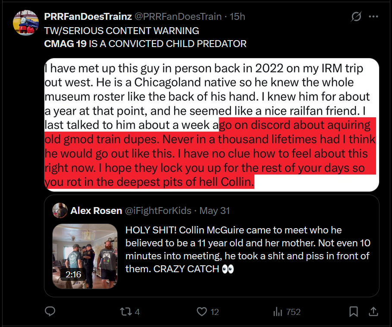Open the post via the 15h timestamp
Screen dimensions: 392x327
(x=238, y=17)
